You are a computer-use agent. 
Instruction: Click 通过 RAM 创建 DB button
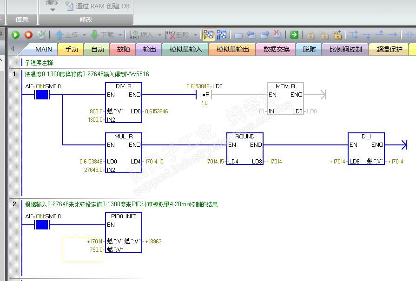pos(98,6)
